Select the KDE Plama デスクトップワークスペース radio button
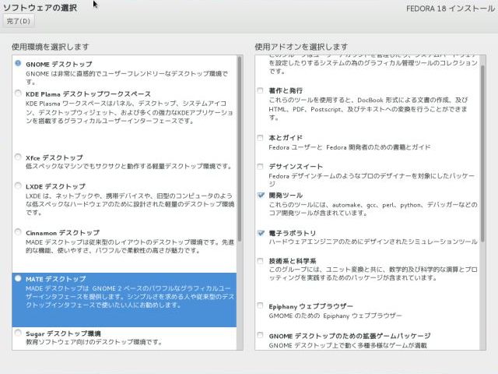The height and width of the screenshot is (374, 498). 18,93
